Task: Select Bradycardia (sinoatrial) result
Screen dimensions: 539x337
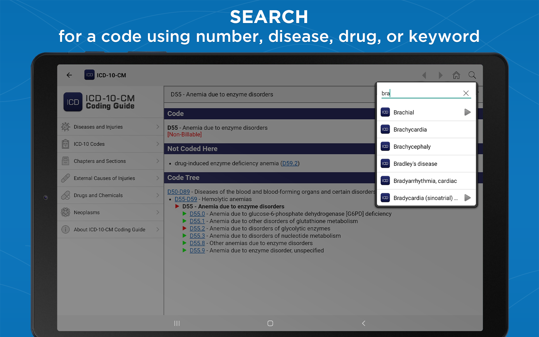Action: pyautogui.click(x=426, y=198)
